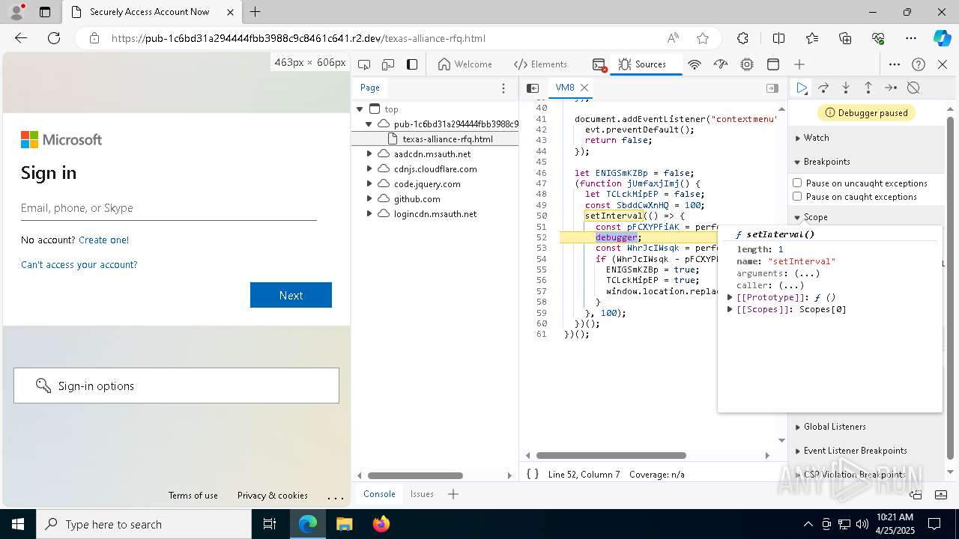Open the Performance tool icon
This screenshot has width=959, height=539.
point(721,64)
